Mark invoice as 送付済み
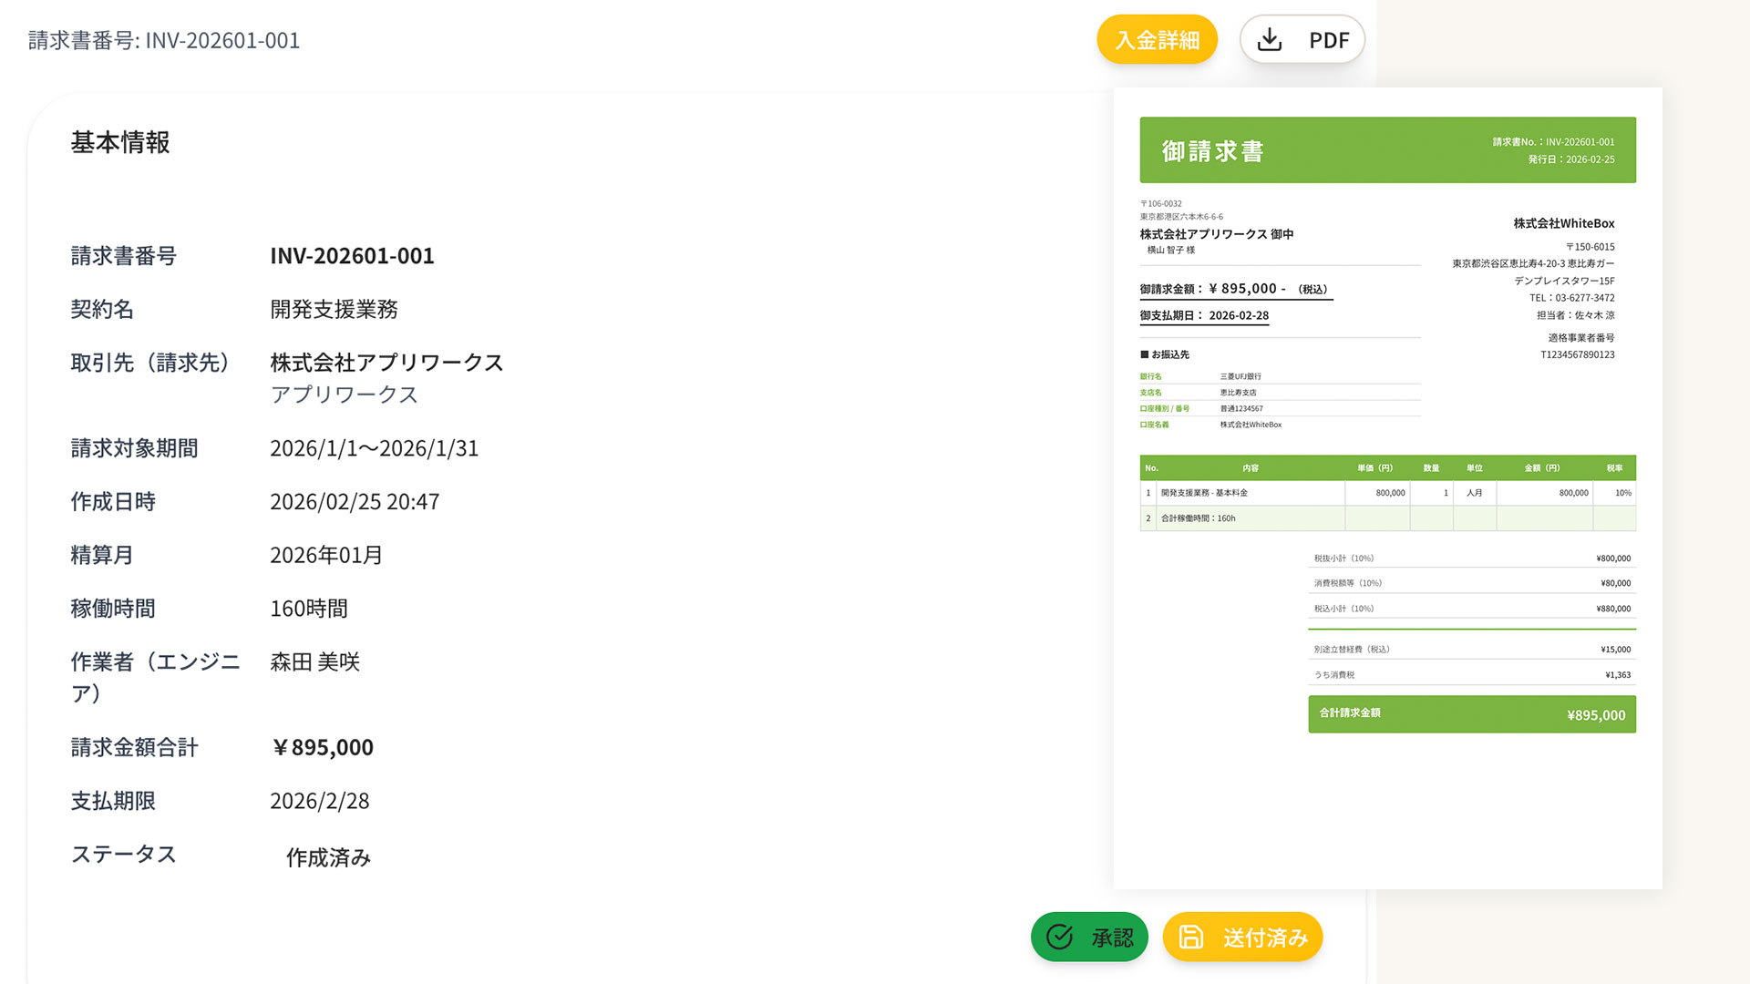Viewport: 1750px width, 984px height. click(1264, 938)
